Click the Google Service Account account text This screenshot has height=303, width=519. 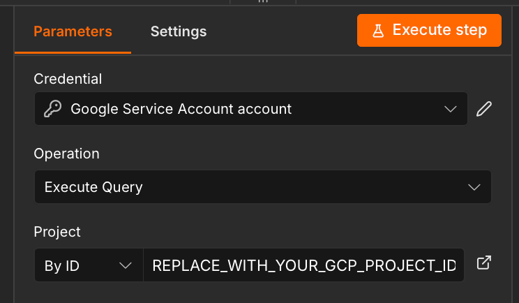pos(181,109)
